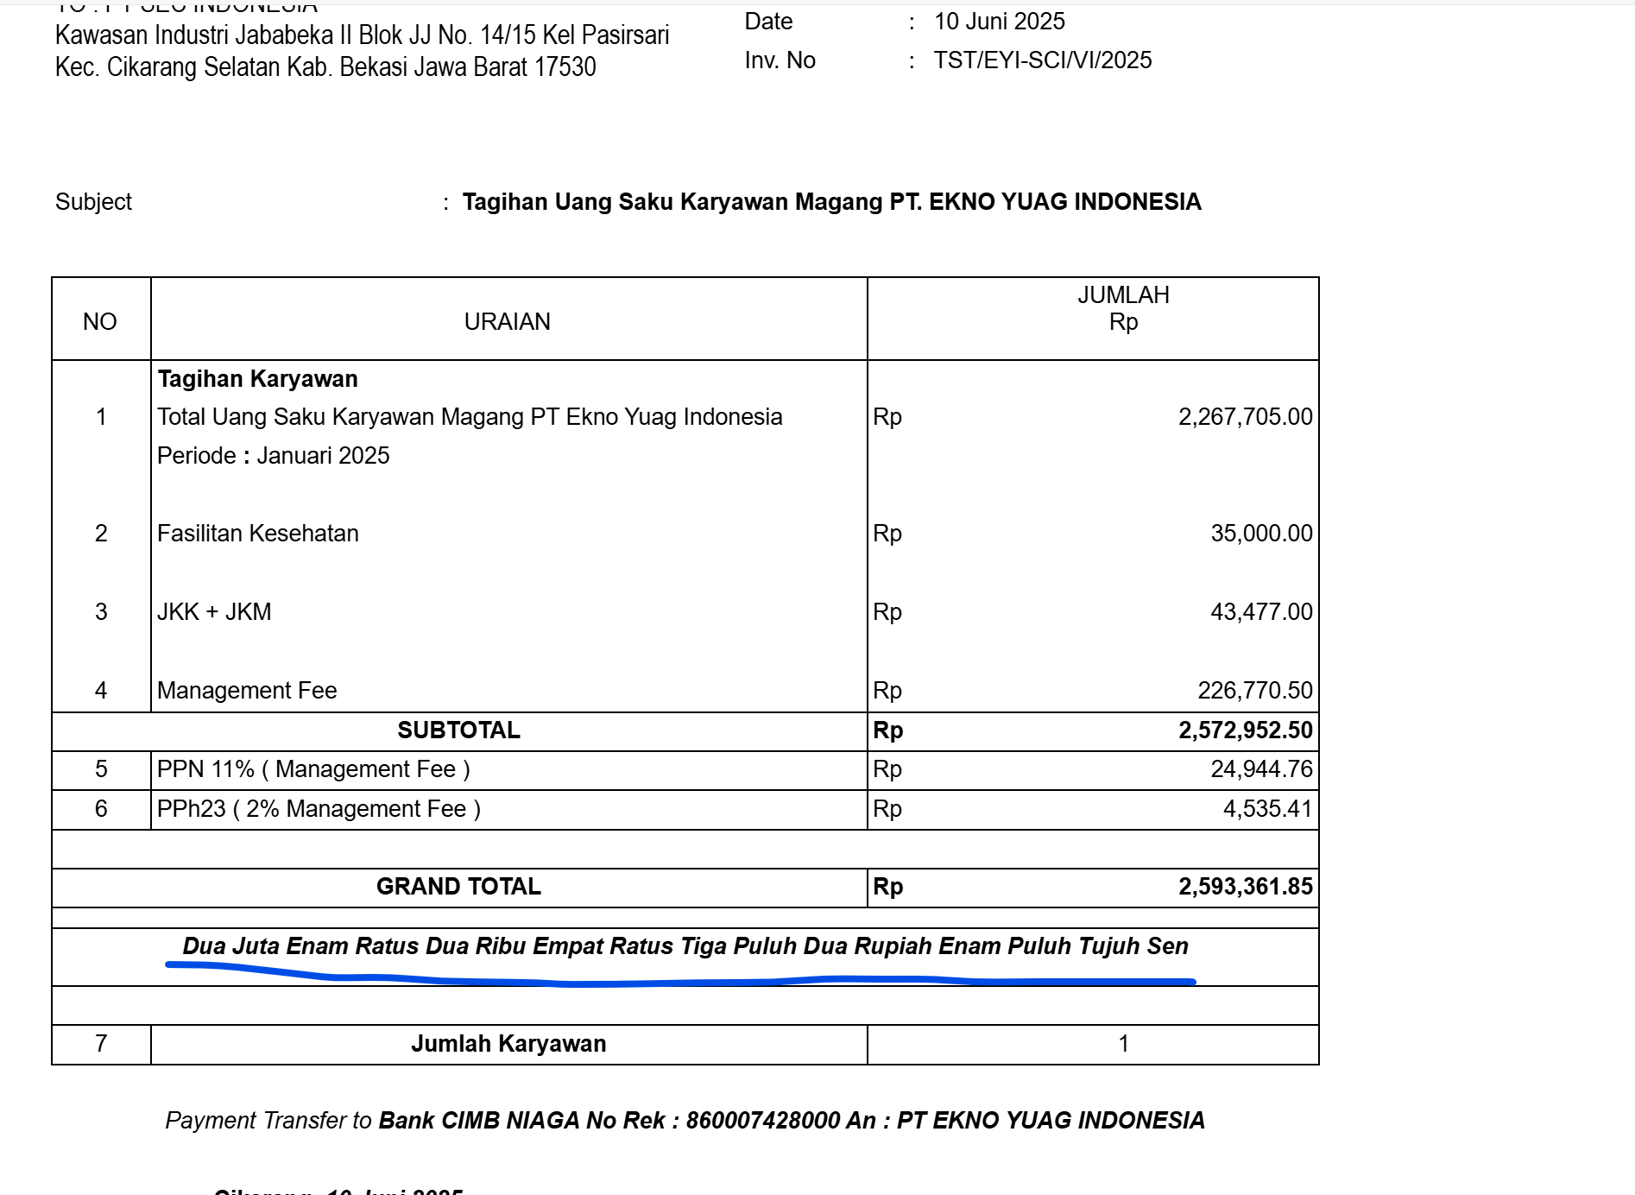Click the GRAND TOTAL label
This screenshot has width=1635, height=1195.
coord(459,887)
